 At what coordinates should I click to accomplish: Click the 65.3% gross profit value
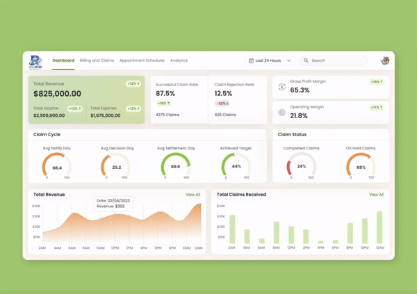[x=300, y=90]
